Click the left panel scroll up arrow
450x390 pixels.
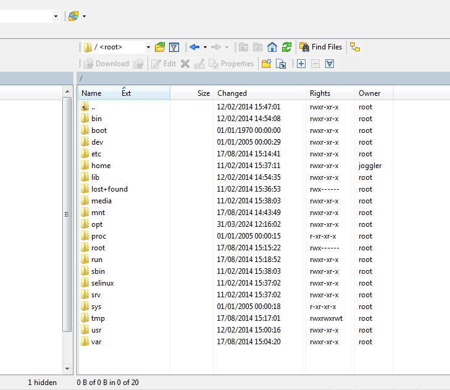pyautogui.click(x=67, y=92)
